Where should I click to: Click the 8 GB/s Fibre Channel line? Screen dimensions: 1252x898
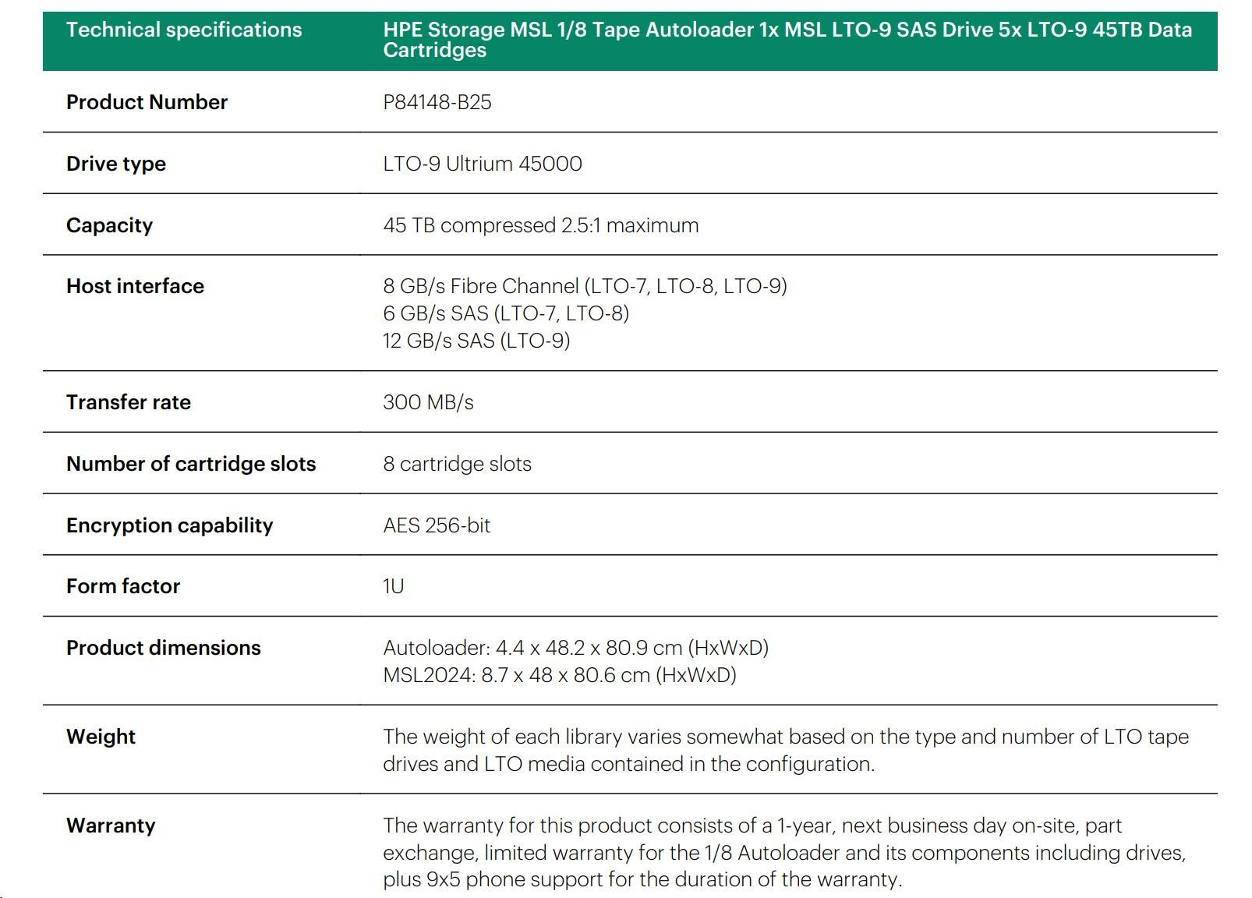pyautogui.click(x=585, y=286)
